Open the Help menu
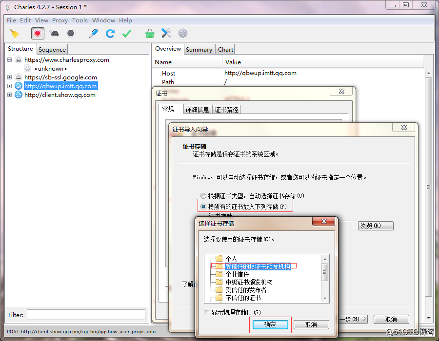The height and width of the screenshot is (341, 439). (125, 20)
